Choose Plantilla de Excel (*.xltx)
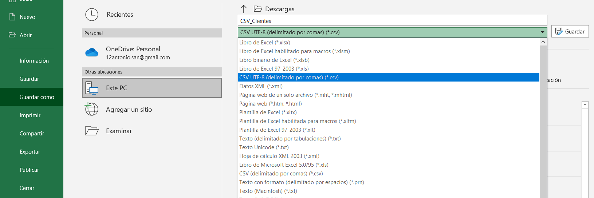This screenshot has width=594, height=198. click(389, 112)
